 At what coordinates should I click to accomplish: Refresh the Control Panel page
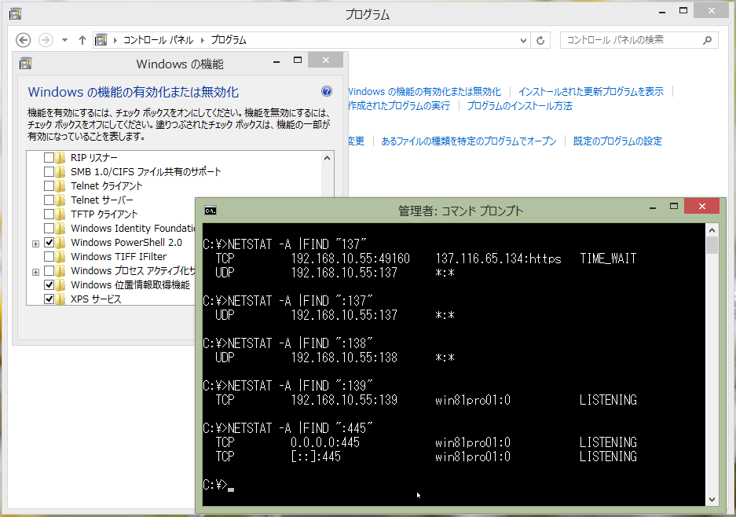540,40
